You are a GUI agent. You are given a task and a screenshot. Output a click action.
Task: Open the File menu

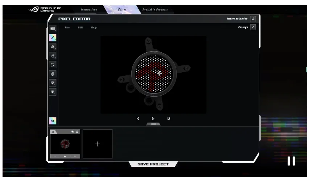click(67, 28)
